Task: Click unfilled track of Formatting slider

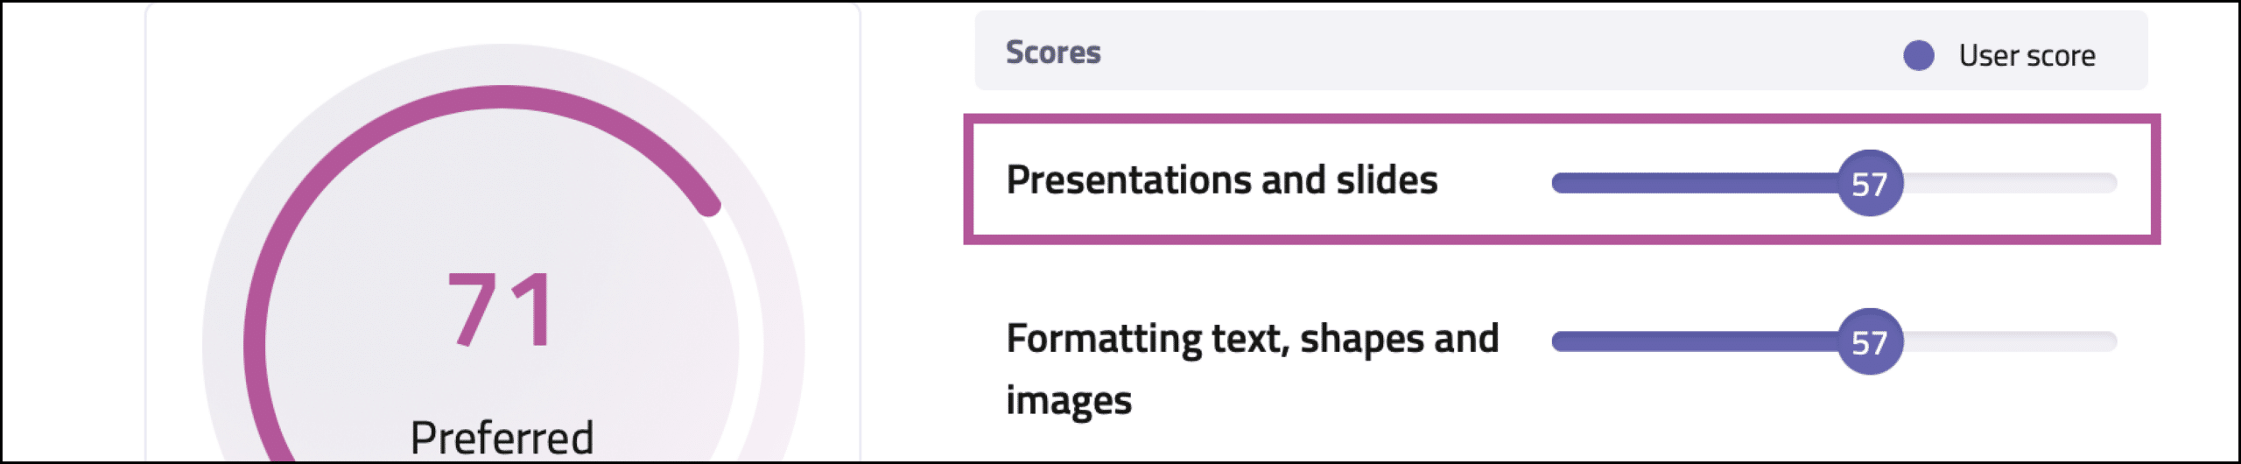Action: pyautogui.click(x=2010, y=341)
